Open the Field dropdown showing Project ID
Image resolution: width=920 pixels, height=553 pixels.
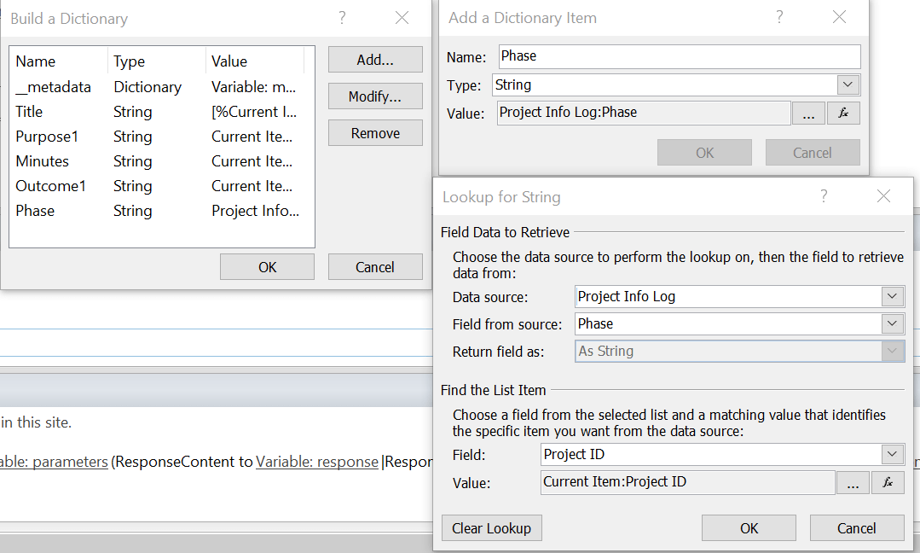click(x=892, y=455)
